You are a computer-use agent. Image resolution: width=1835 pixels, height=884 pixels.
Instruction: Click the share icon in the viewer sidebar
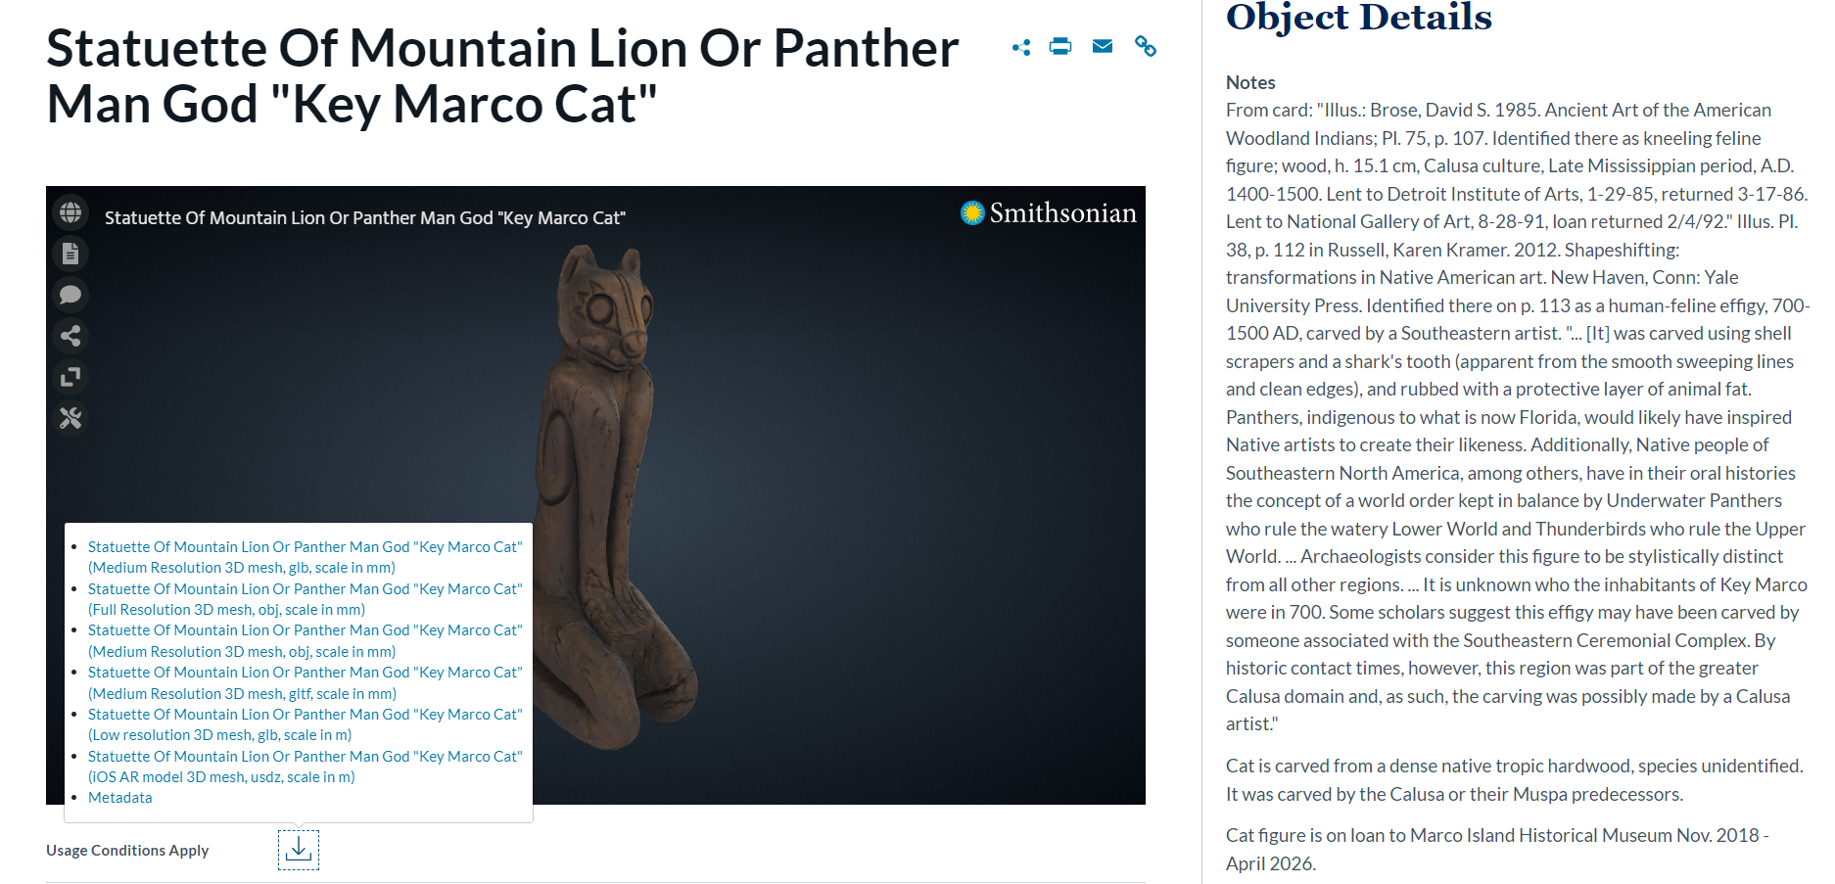(71, 336)
